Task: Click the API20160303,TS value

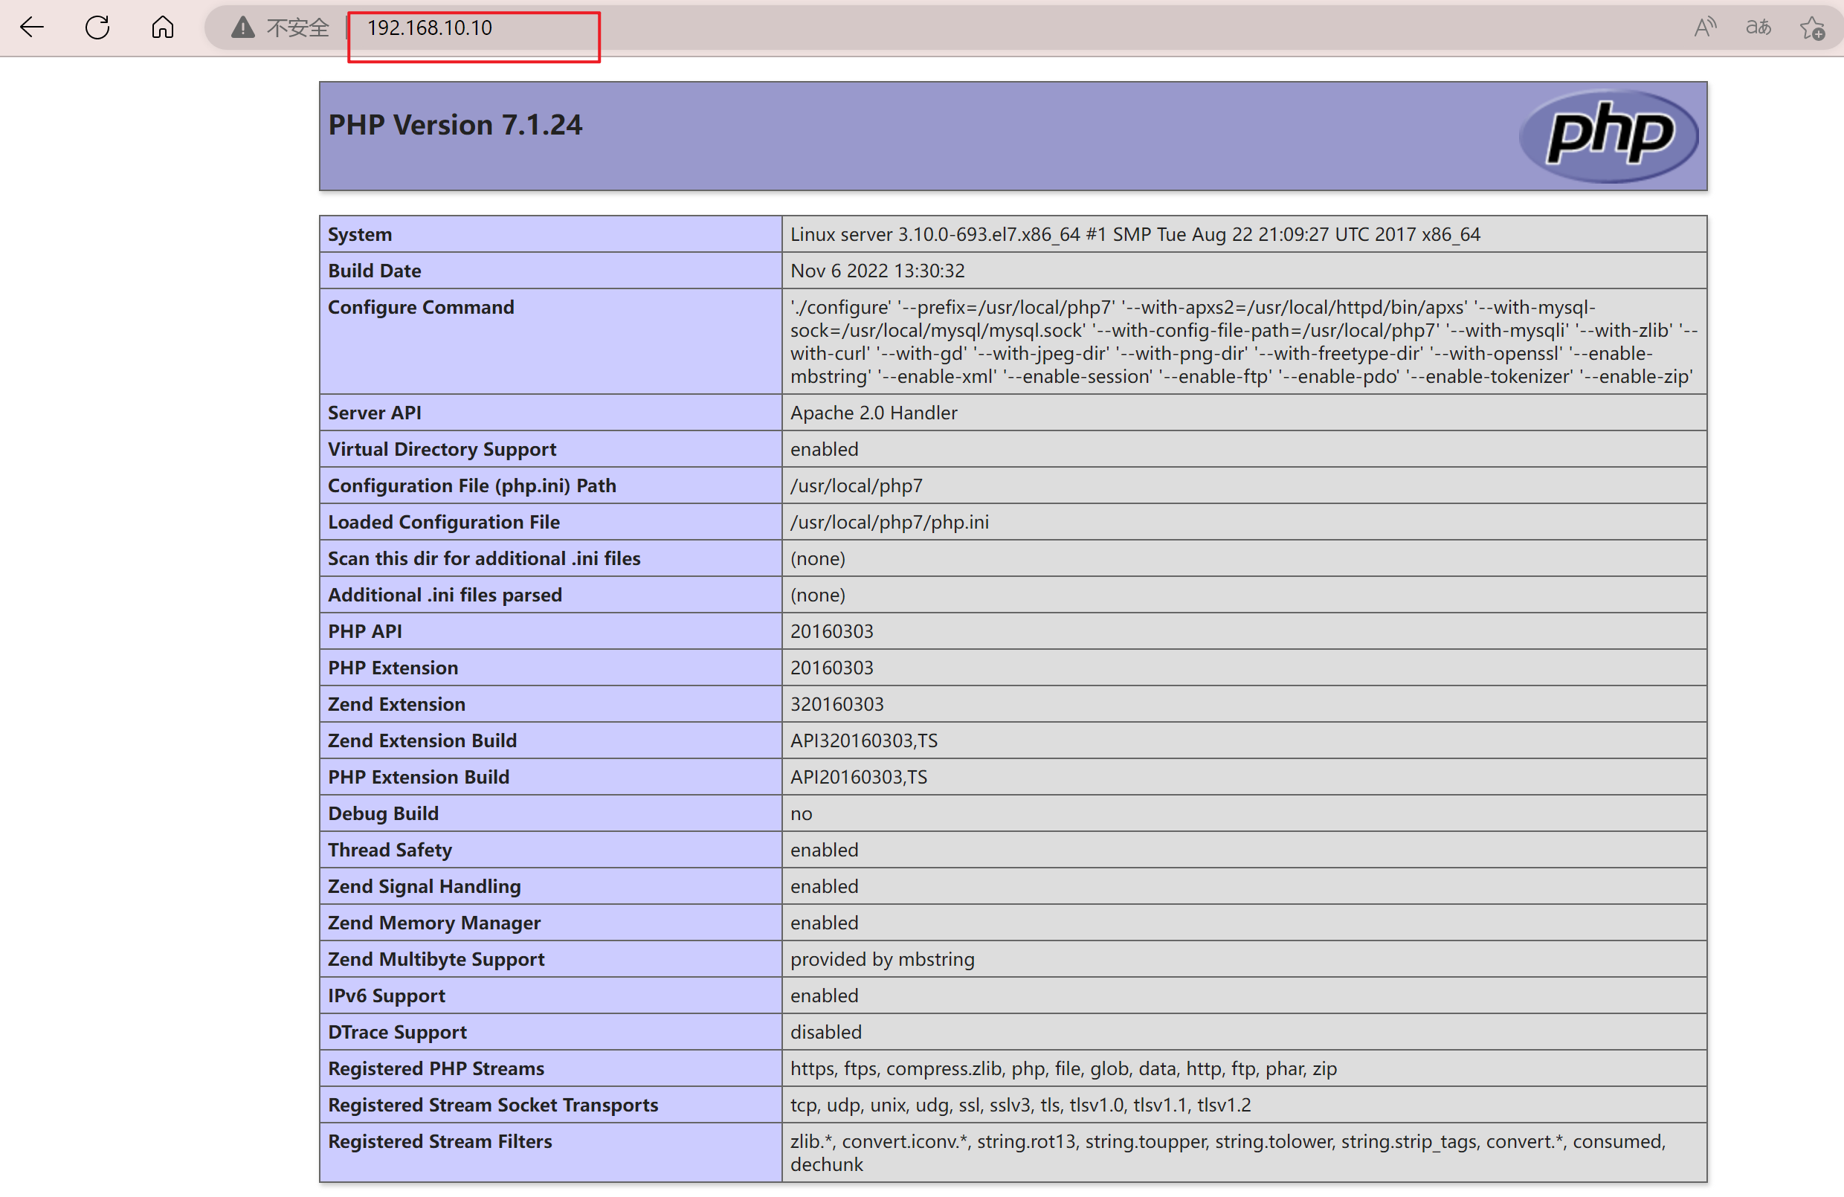Action: pyautogui.click(x=859, y=776)
